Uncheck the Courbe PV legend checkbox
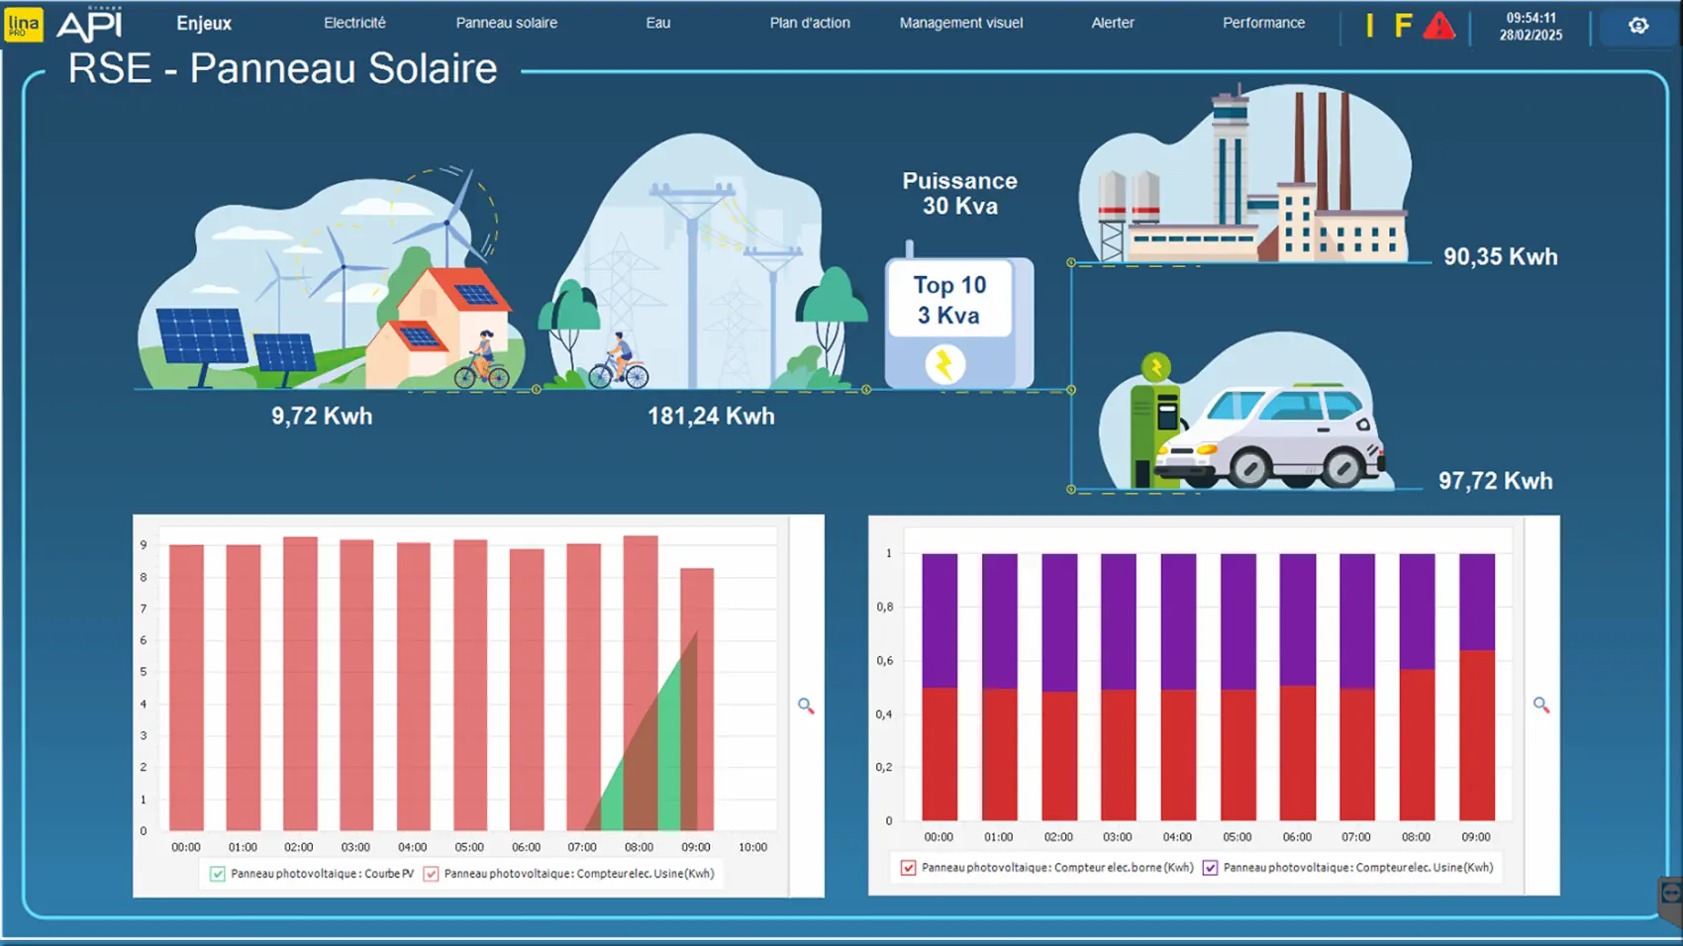 coord(218,874)
